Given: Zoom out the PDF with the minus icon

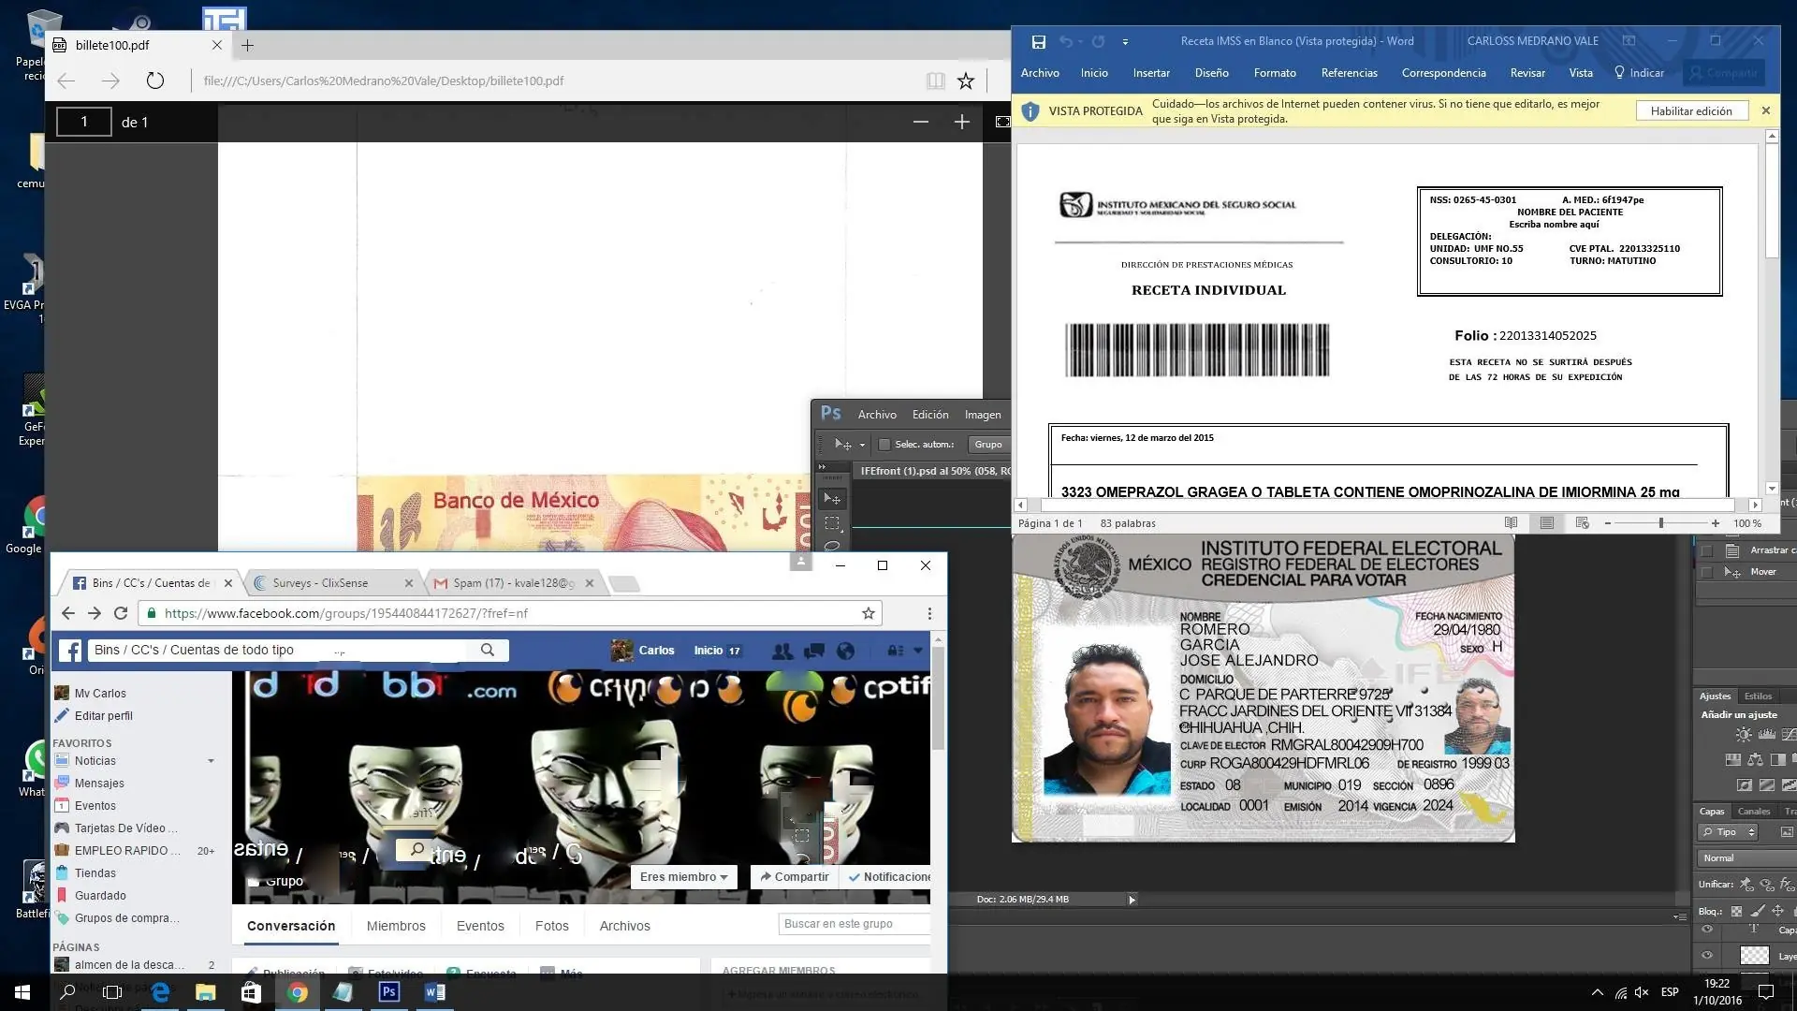Looking at the screenshot, I should tap(921, 122).
